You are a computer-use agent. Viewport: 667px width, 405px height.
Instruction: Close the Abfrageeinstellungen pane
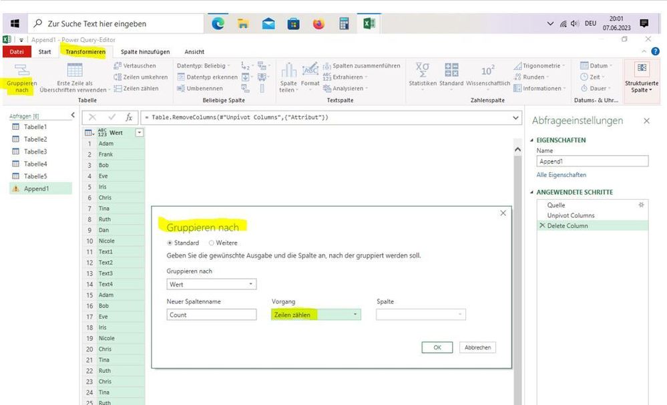[x=646, y=121]
